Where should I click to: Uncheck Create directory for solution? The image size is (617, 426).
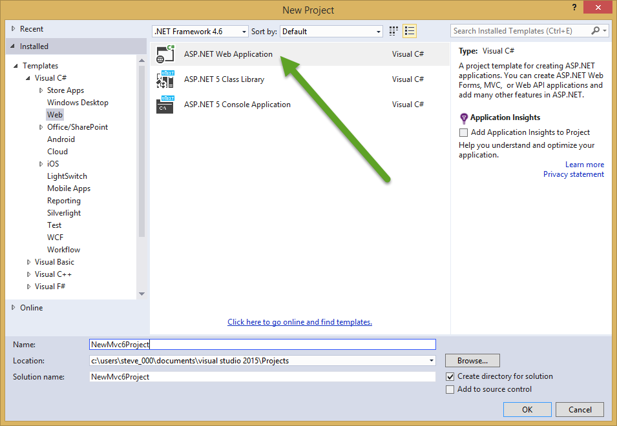450,376
